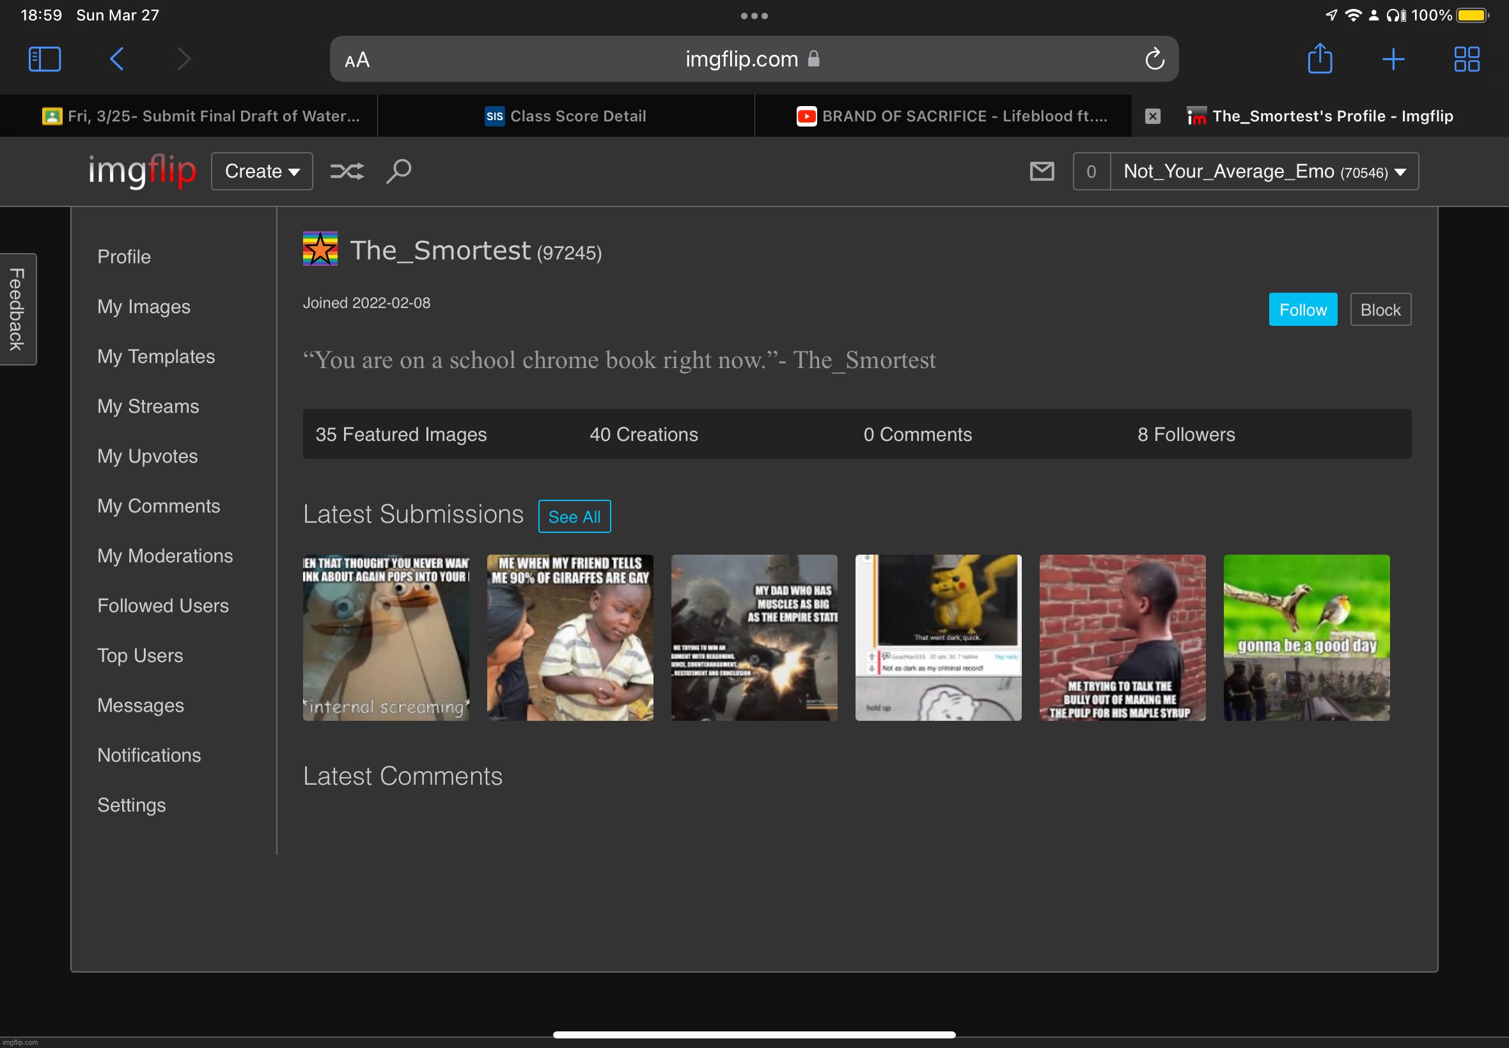This screenshot has height=1048, width=1509.
Task: Click the shuffle/random memes icon
Action: 347,171
